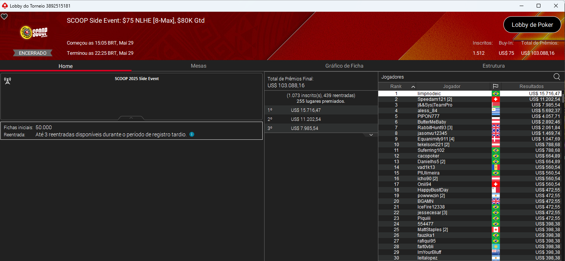This screenshot has width=565, height=261.
Task: Open the Mesas tab
Action: 198,66
